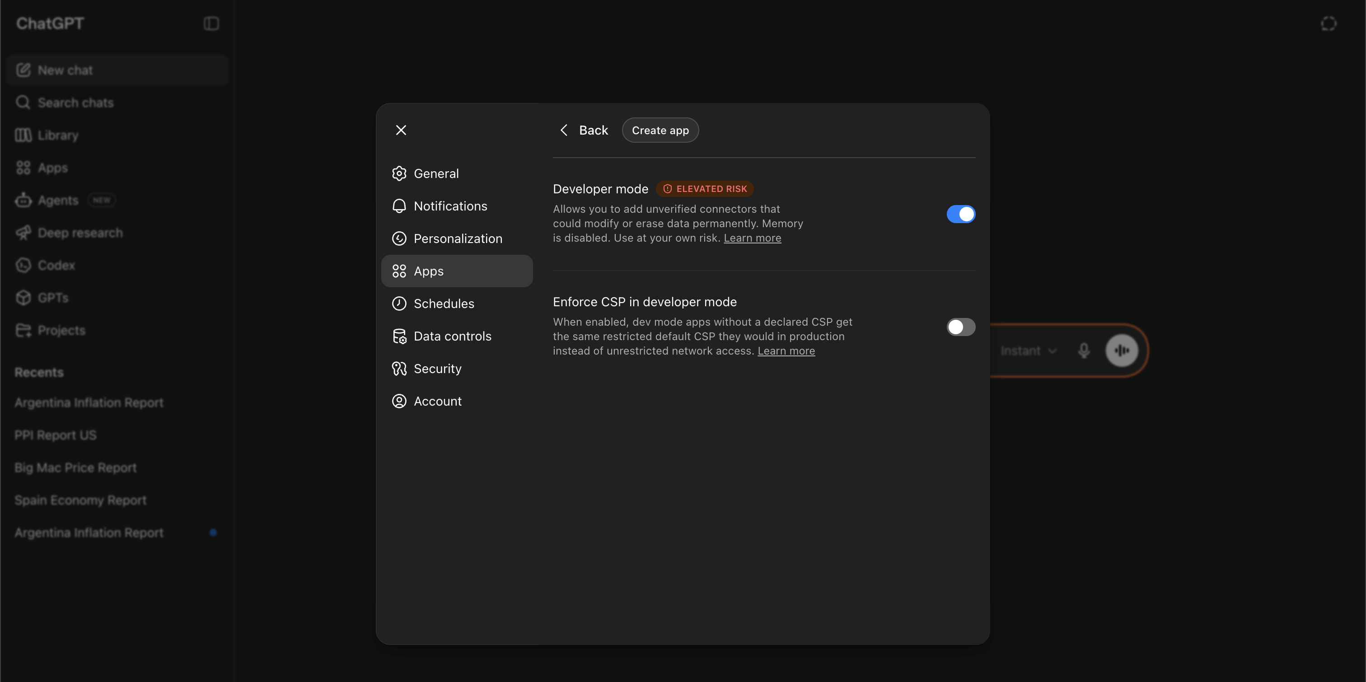Image resolution: width=1366 pixels, height=682 pixels.
Task: Open the Notifications settings tab
Action: click(x=457, y=206)
